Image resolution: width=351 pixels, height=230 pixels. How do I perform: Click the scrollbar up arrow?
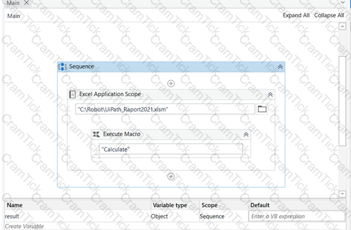(342, 26)
